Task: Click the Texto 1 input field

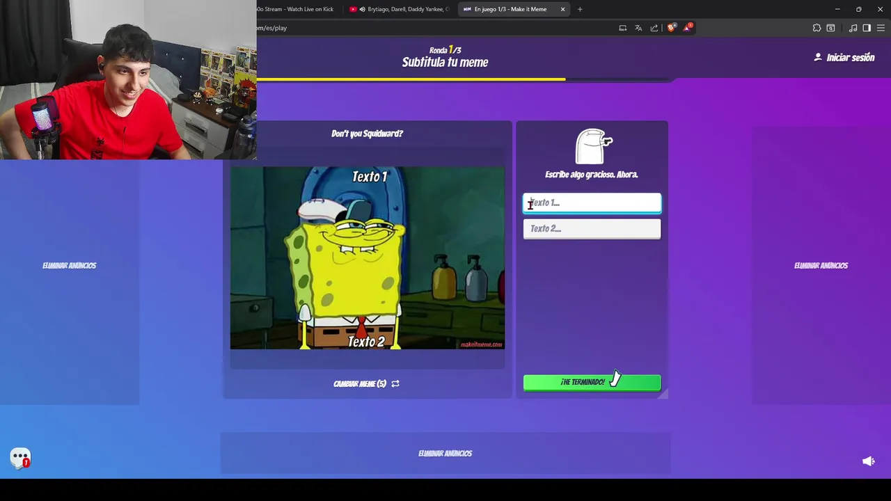Action: click(x=592, y=202)
